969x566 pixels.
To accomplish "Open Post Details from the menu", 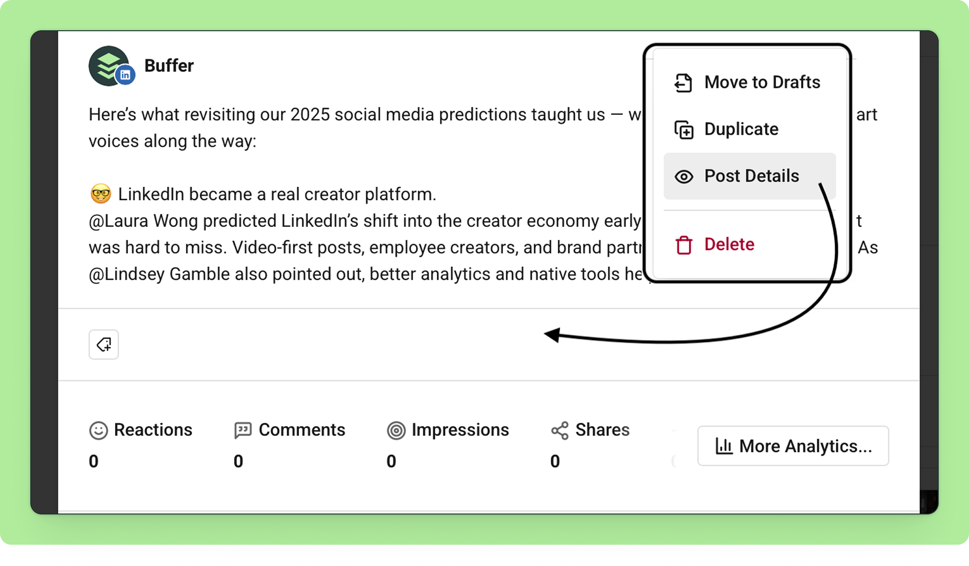I will [749, 176].
